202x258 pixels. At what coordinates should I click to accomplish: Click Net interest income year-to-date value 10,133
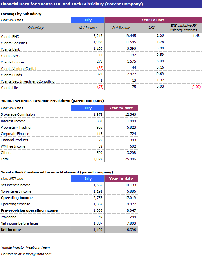(x=130, y=185)
